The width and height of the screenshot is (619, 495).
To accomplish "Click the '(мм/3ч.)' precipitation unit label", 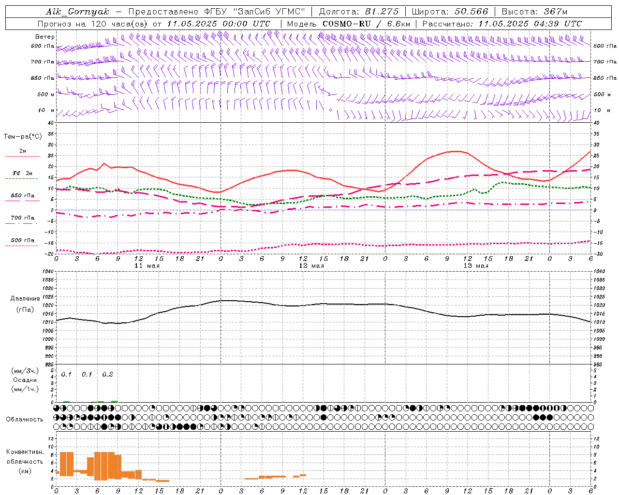I will [25, 371].
